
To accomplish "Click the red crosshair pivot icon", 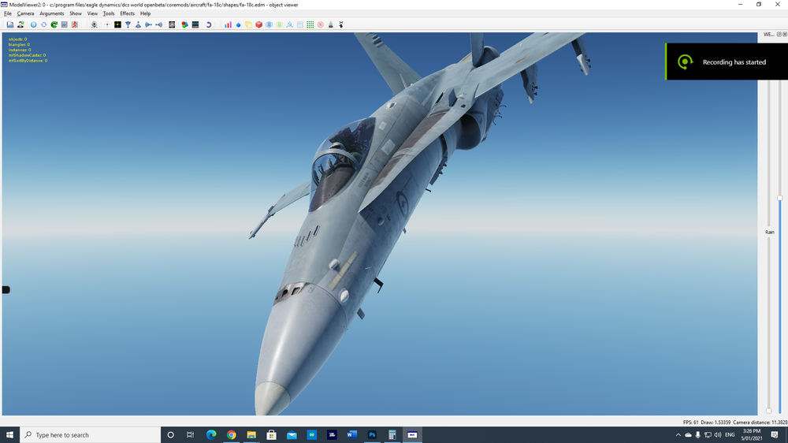I will pyautogui.click(x=107, y=24).
